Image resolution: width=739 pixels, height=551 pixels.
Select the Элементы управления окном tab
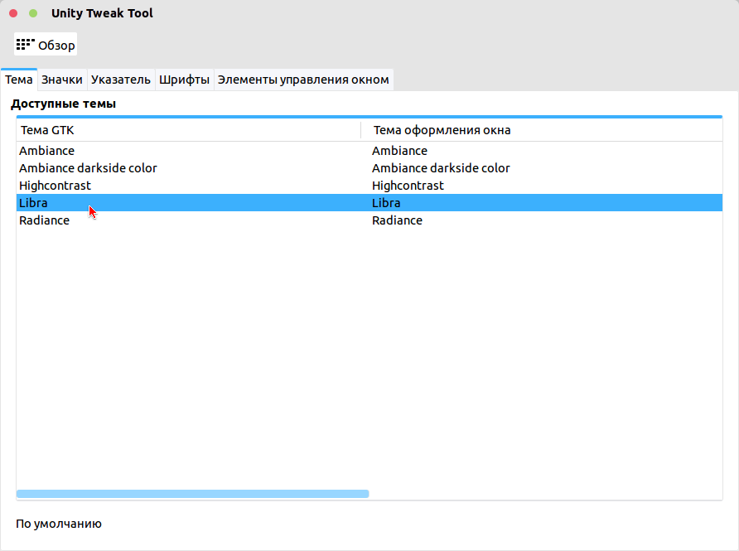[x=303, y=80]
